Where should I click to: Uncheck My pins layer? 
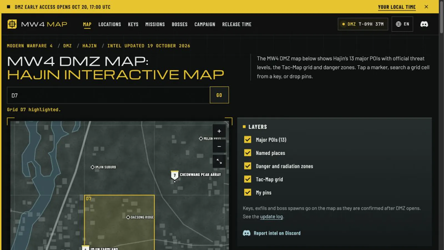(x=248, y=192)
